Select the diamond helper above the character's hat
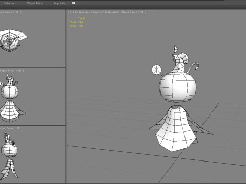 pos(175,49)
